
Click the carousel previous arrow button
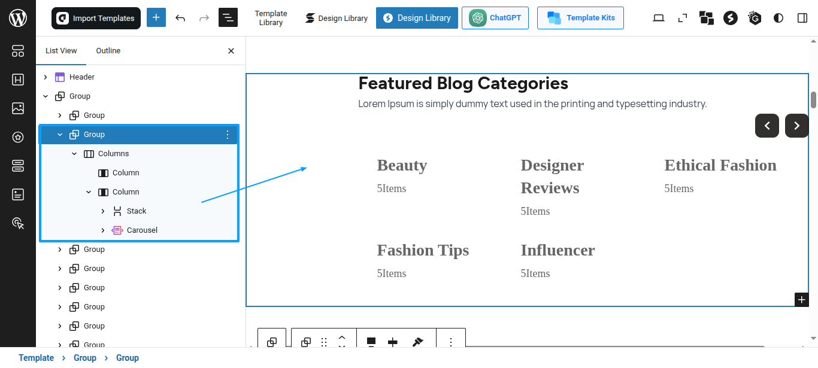(767, 126)
